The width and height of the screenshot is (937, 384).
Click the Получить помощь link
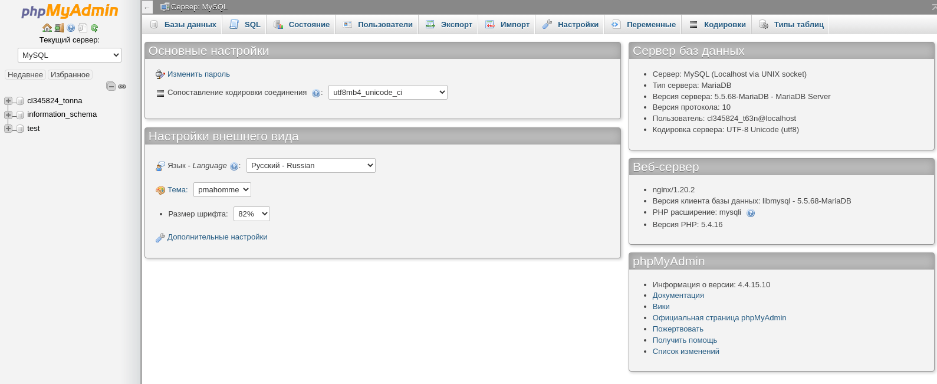point(685,340)
